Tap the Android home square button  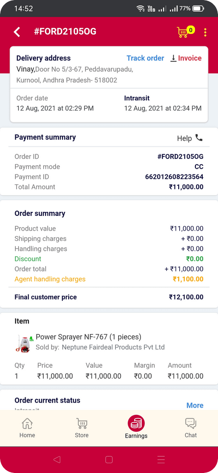coord(109,459)
